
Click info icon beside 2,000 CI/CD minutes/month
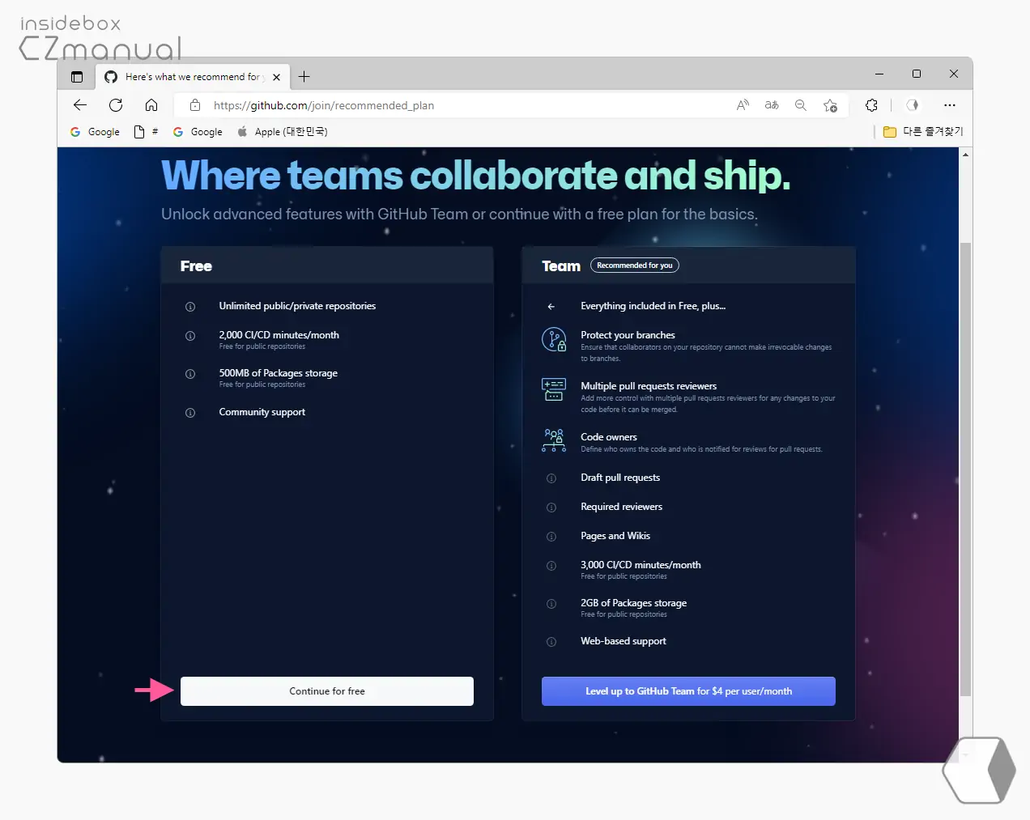tap(190, 336)
